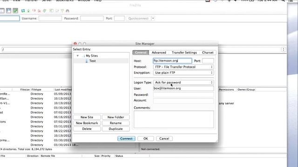Click the 'Not connected.' remote status text
298x167 pixels.
point(150,149)
